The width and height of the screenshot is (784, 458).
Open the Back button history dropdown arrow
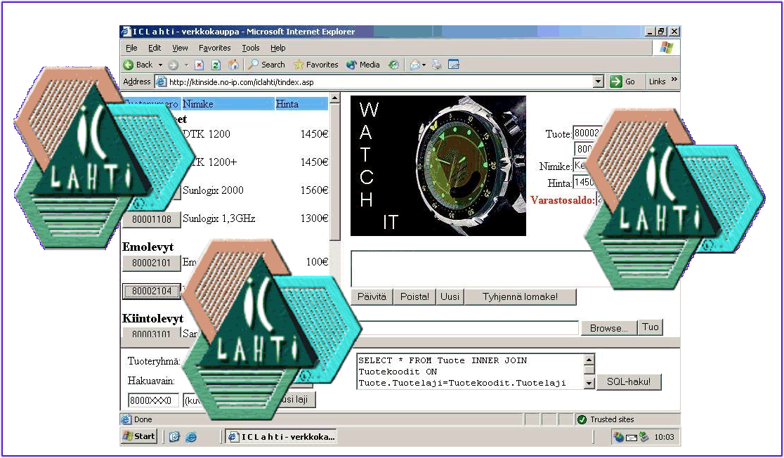[x=160, y=65]
